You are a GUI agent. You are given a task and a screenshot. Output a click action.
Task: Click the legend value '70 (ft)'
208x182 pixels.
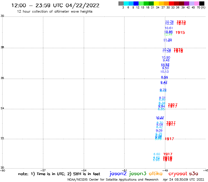pyautogui.click(x=201, y=8)
